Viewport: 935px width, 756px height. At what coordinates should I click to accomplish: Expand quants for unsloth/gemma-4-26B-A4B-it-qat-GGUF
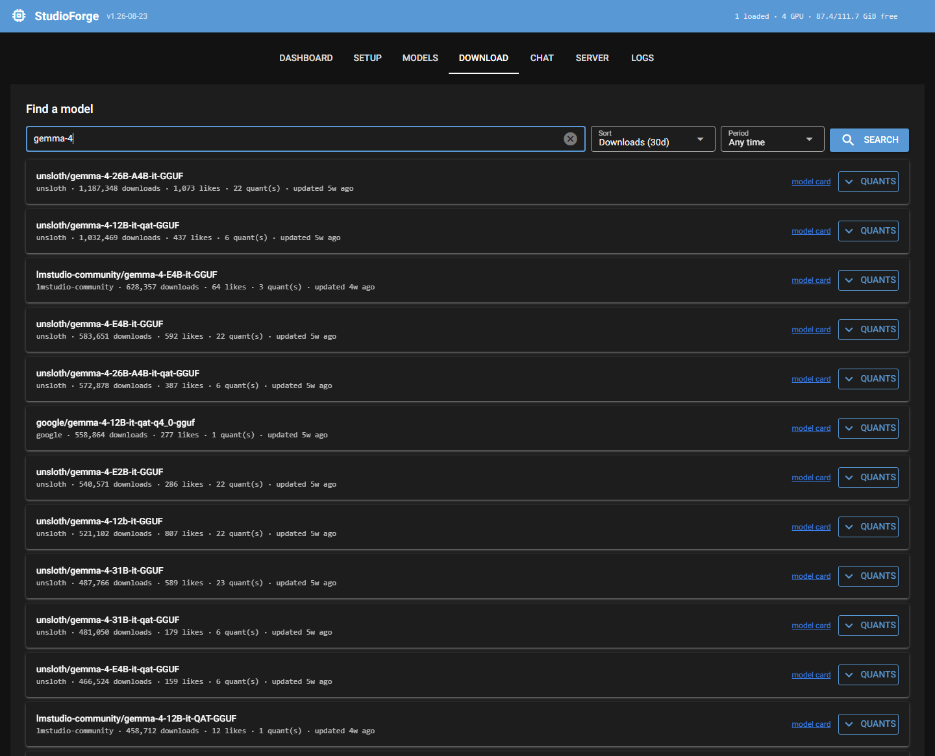[868, 379]
